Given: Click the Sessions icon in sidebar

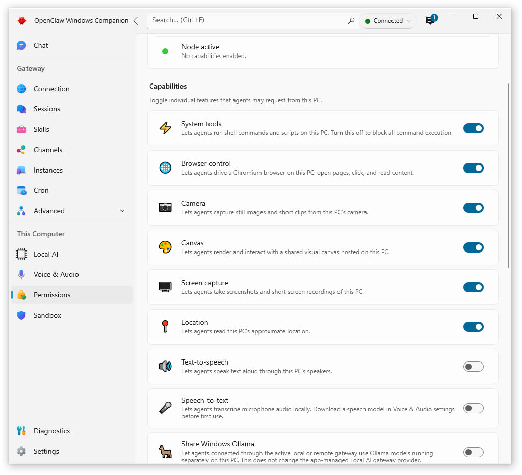Looking at the screenshot, I should 21,109.
